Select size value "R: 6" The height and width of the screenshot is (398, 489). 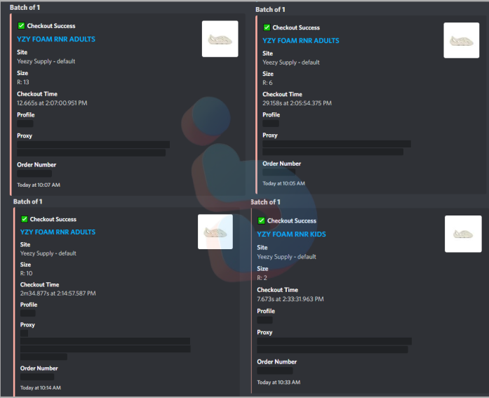point(267,83)
